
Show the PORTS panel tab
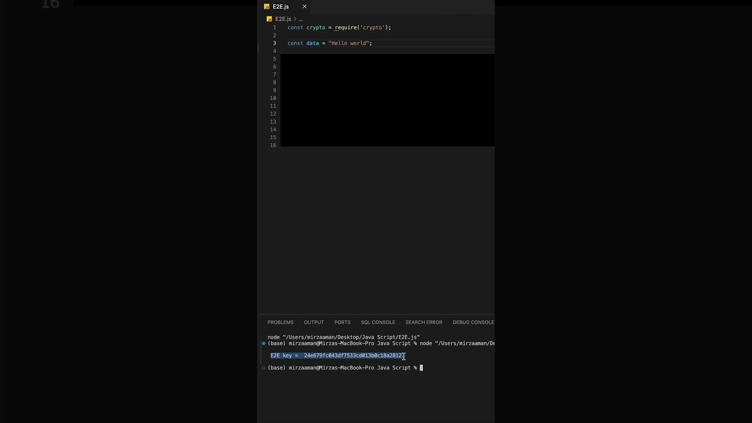(342, 322)
